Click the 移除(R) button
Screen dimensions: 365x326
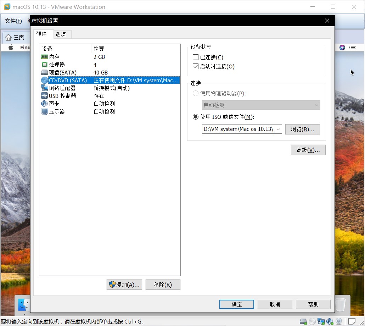(x=163, y=284)
